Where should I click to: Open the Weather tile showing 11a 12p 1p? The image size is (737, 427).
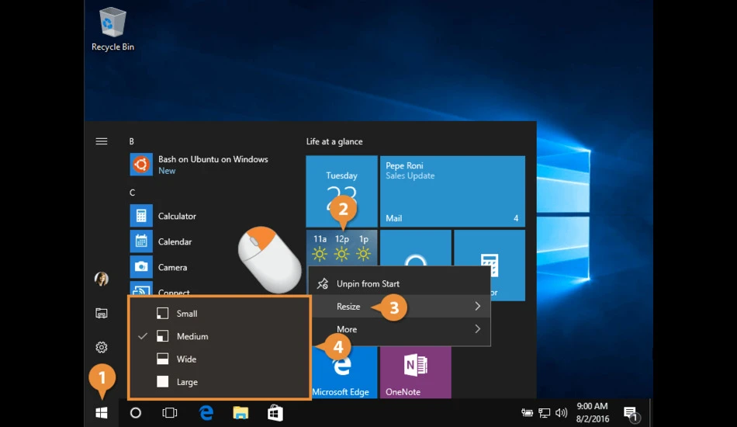[341, 248]
